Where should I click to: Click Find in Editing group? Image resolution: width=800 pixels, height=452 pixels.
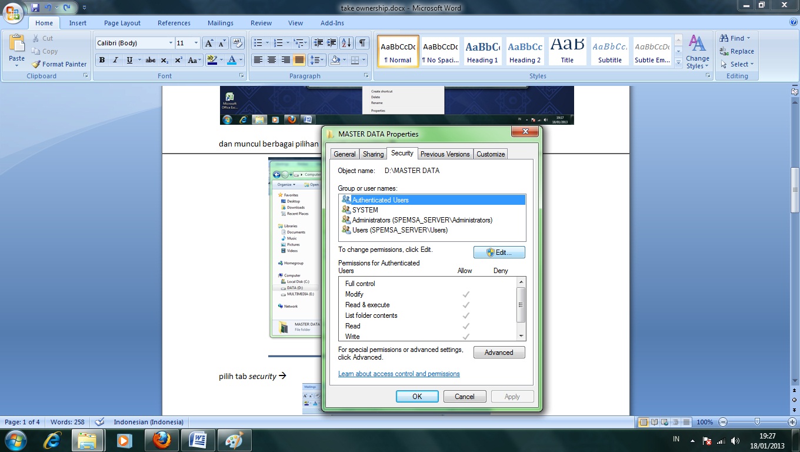[x=735, y=38]
